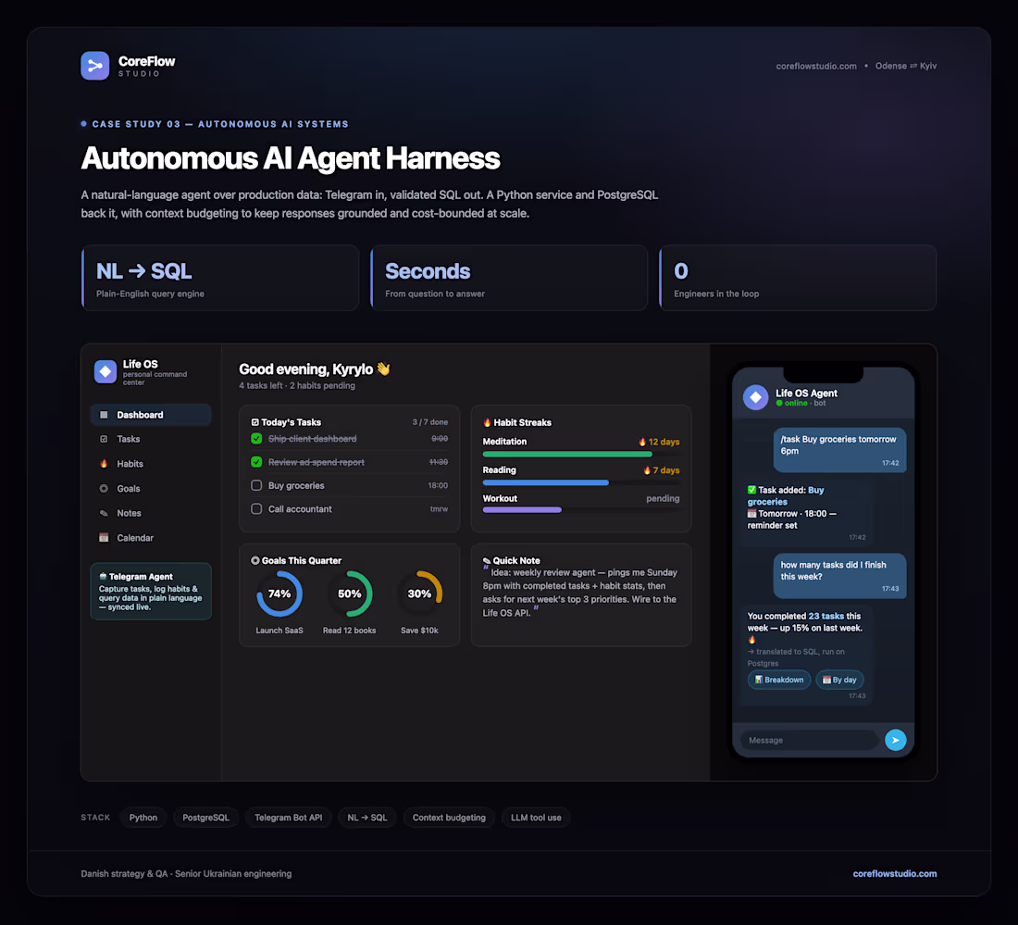Click the flame icon next to Habit Streaks
Viewport: 1018px width, 925px height.
487,422
